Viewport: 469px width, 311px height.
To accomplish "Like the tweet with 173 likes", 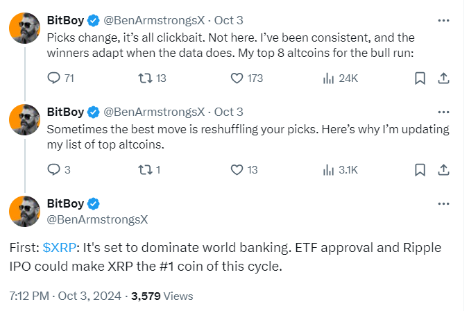I will (x=236, y=78).
